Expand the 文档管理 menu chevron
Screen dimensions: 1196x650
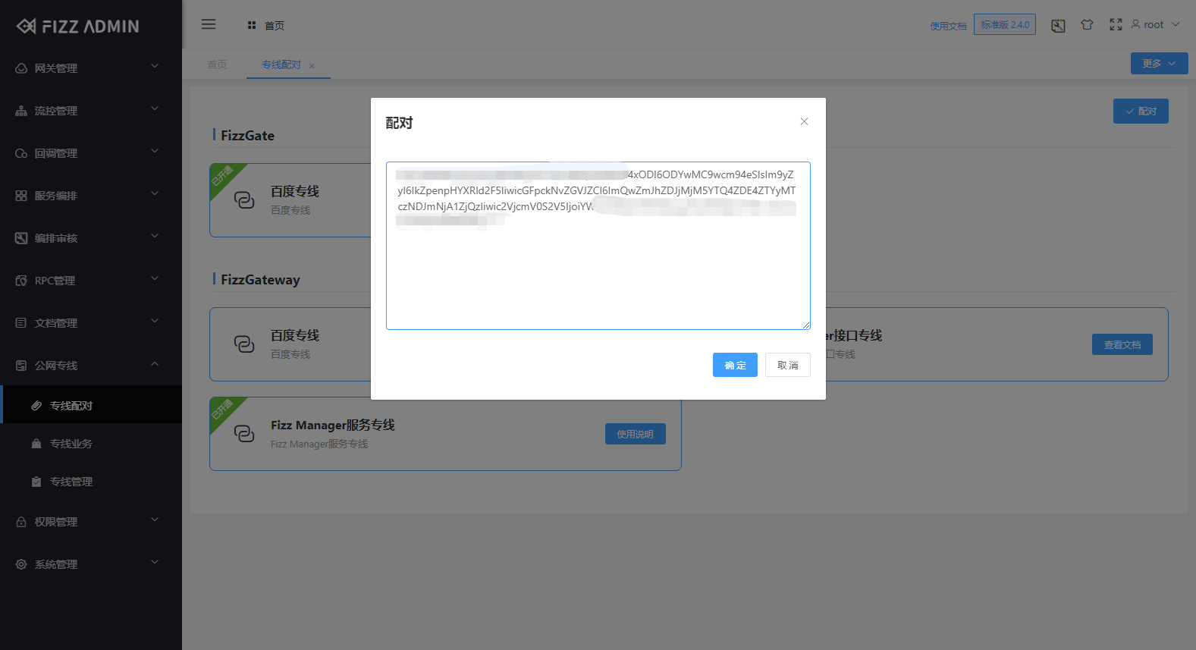click(155, 321)
